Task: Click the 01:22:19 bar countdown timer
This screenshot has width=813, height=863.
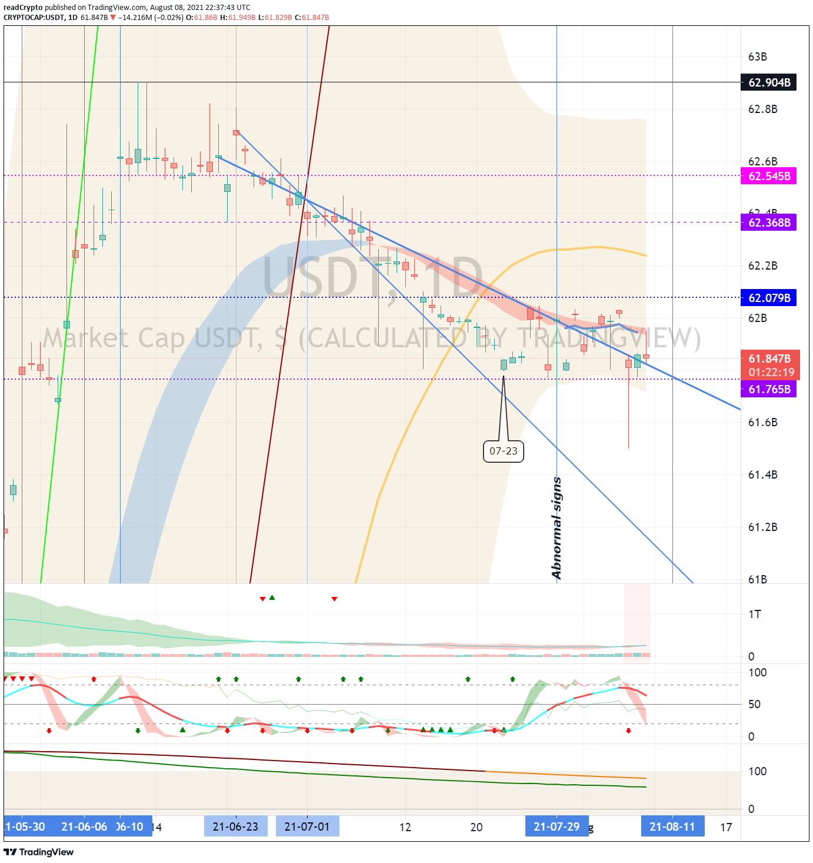Action: click(771, 372)
